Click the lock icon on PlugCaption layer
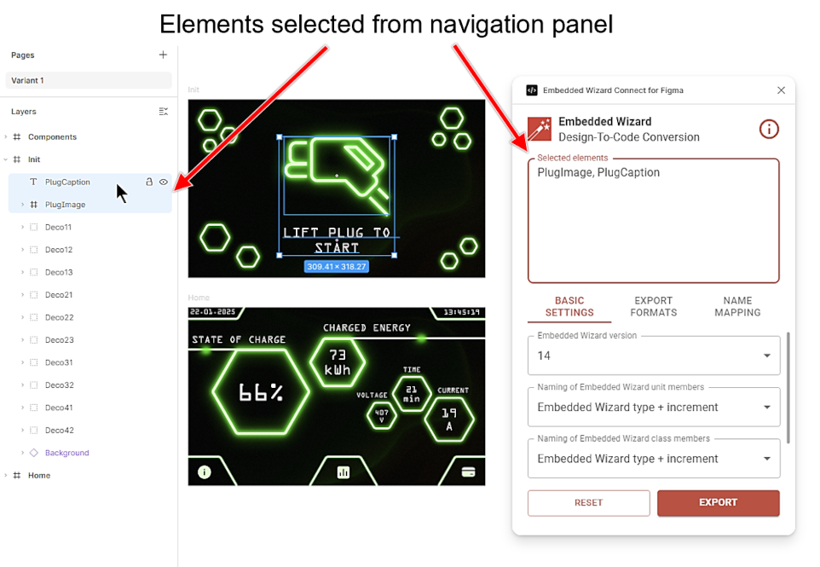 (x=149, y=182)
